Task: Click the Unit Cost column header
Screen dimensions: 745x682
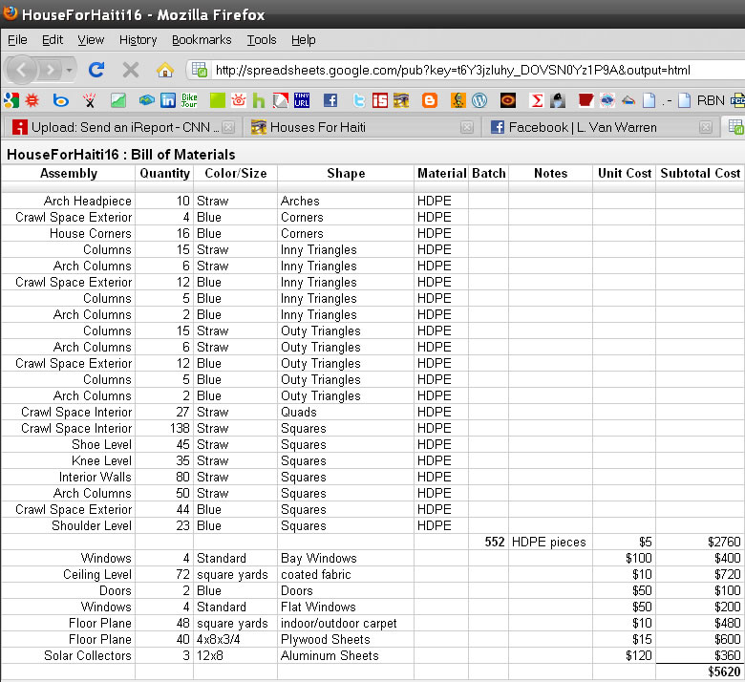Action: point(625,173)
